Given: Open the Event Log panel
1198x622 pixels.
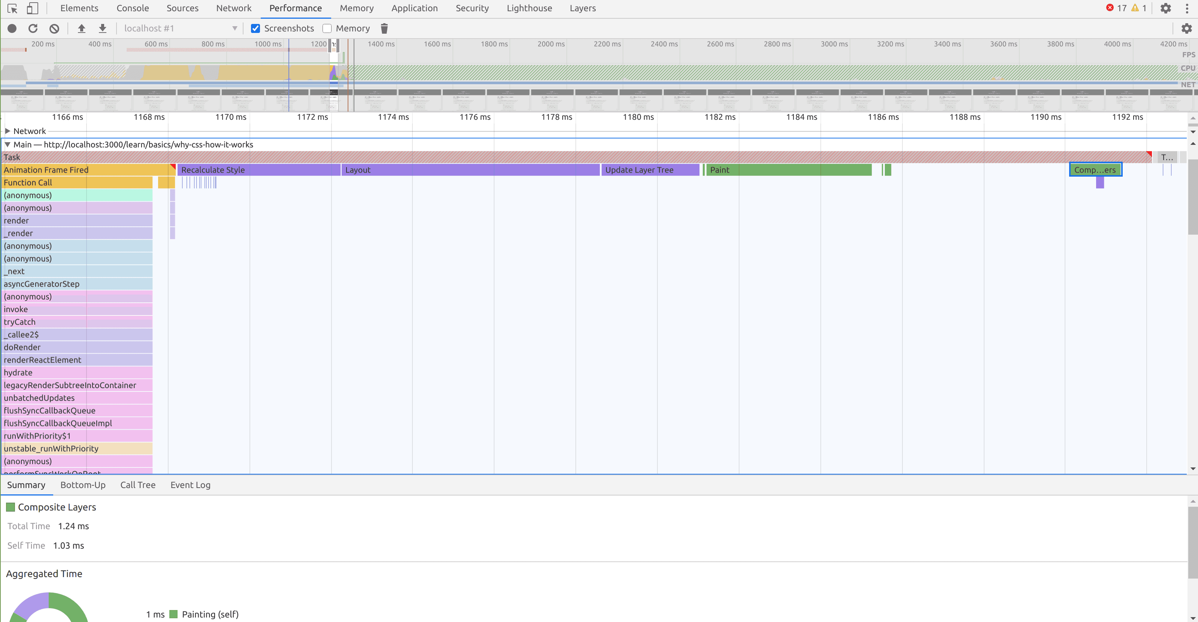Looking at the screenshot, I should [x=190, y=484].
